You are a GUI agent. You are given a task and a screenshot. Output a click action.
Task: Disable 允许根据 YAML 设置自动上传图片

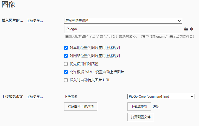(x=66, y=72)
